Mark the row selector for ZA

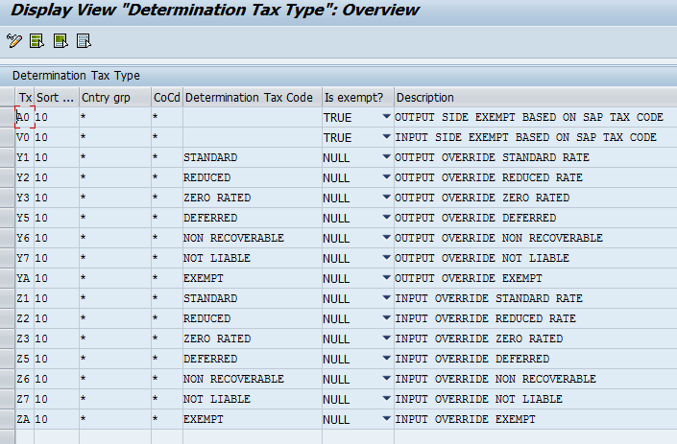point(7,419)
